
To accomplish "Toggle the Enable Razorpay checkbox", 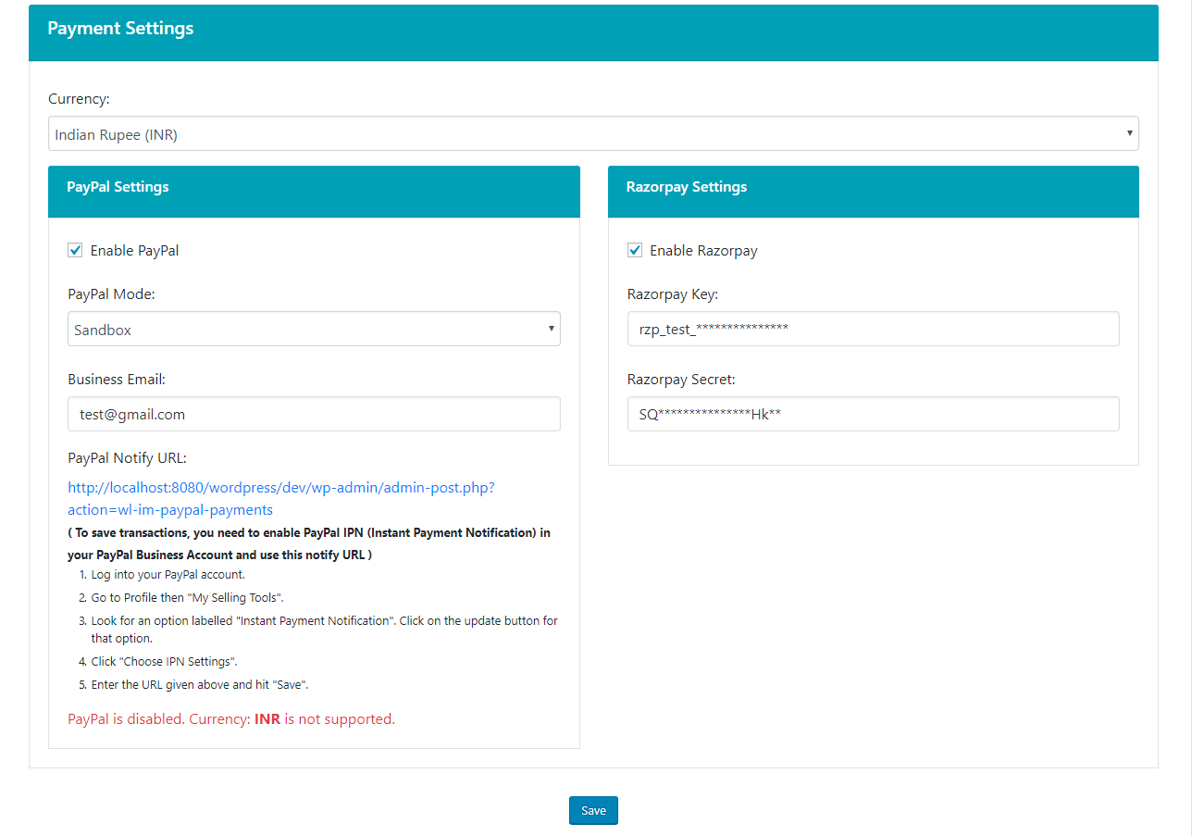I will [635, 250].
